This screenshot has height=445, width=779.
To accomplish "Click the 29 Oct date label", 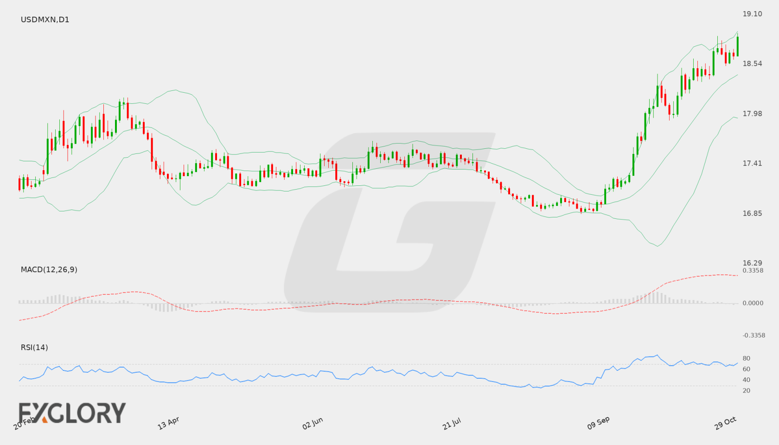I will 725,423.
